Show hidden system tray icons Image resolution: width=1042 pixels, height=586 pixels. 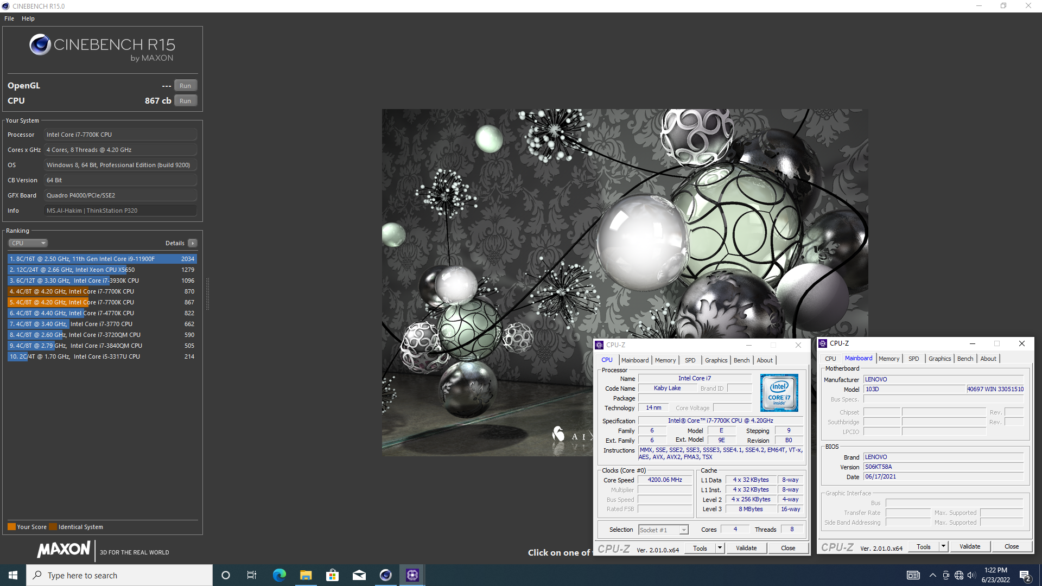click(932, 575)
